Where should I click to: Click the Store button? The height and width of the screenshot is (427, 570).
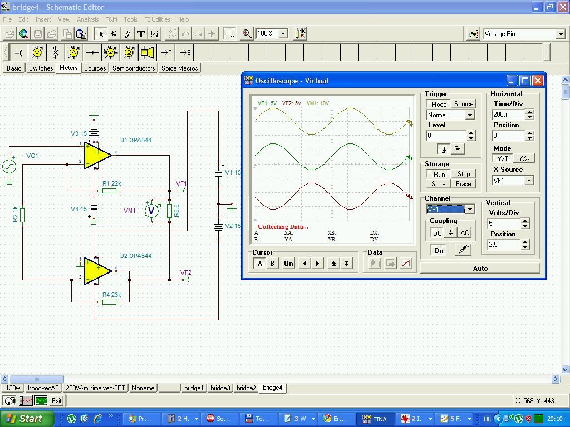pyautogui.click(x=439, y=183)
